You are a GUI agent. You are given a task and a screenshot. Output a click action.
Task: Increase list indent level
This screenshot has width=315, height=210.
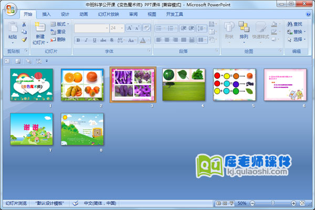coord(191,28)
